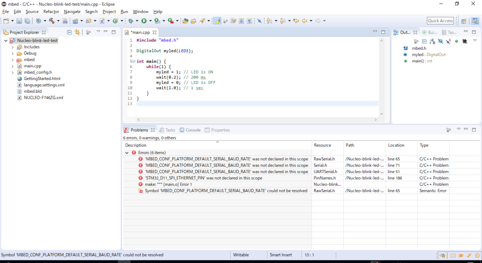This screenshot has width=482, height=263.
Task: Save the file using the Save icon
Action: [19, 21]
